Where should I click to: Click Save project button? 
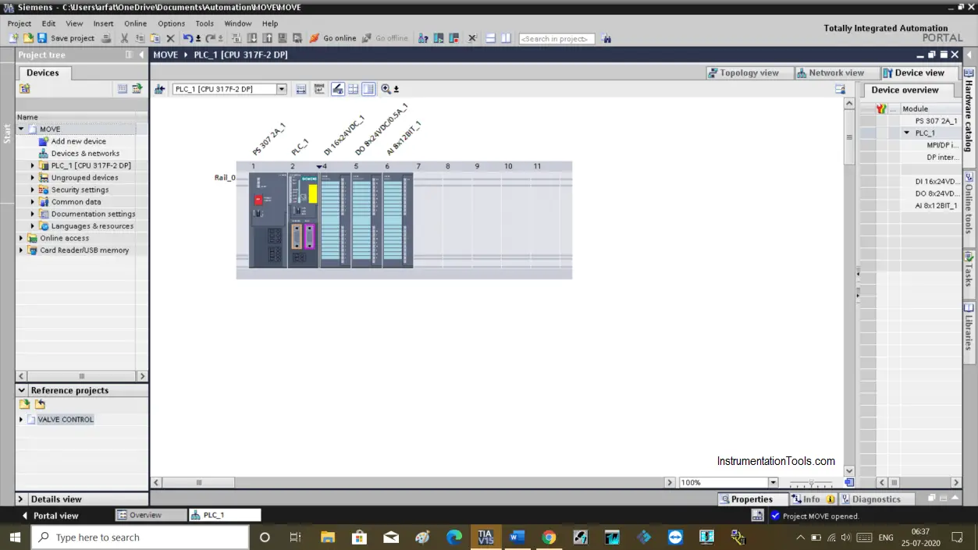[66, 38]
